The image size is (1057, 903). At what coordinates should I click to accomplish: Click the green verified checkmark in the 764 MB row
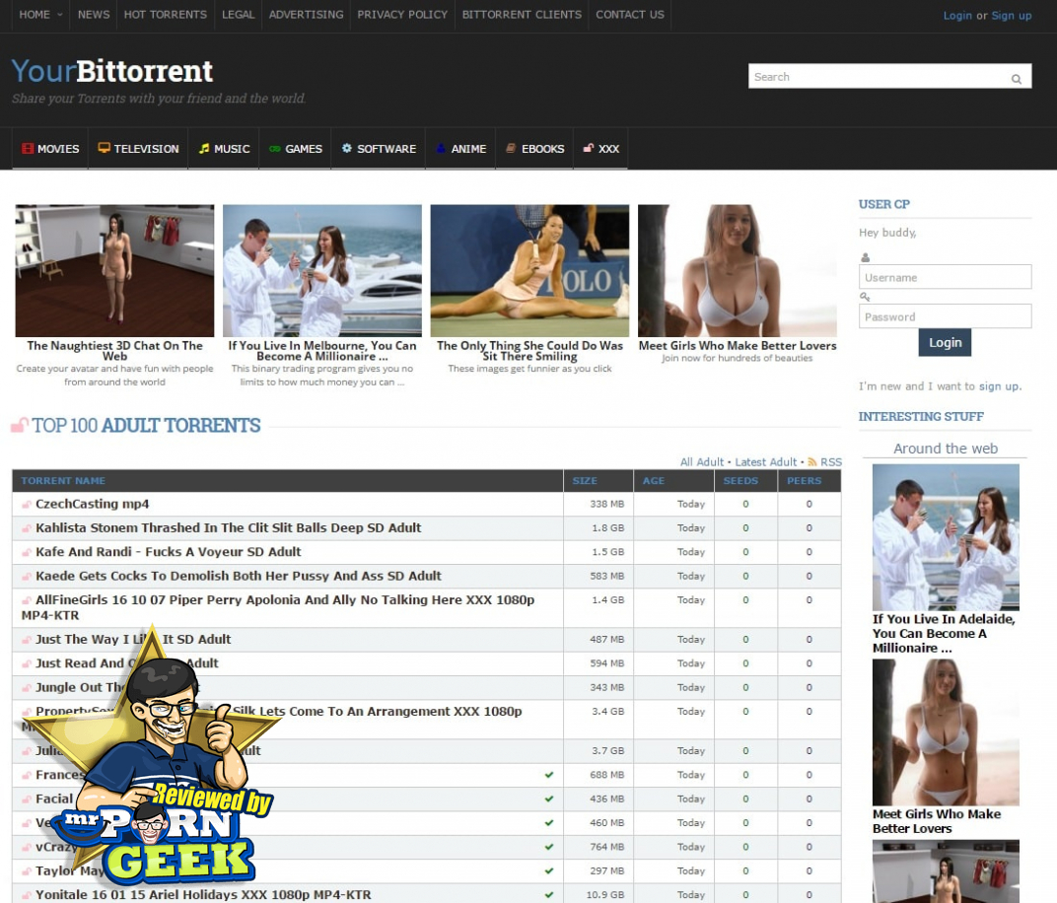click(x=549, y=847)
